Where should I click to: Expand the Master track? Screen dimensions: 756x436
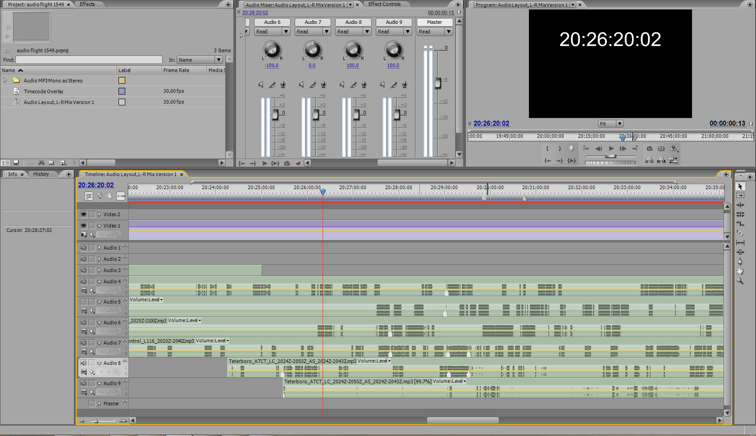100,404
